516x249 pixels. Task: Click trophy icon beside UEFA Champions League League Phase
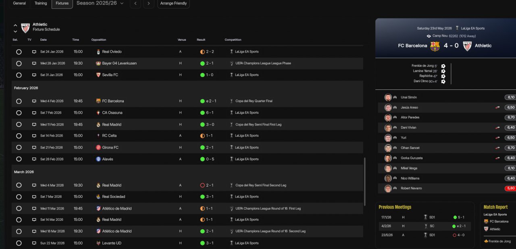click(231, 64)
